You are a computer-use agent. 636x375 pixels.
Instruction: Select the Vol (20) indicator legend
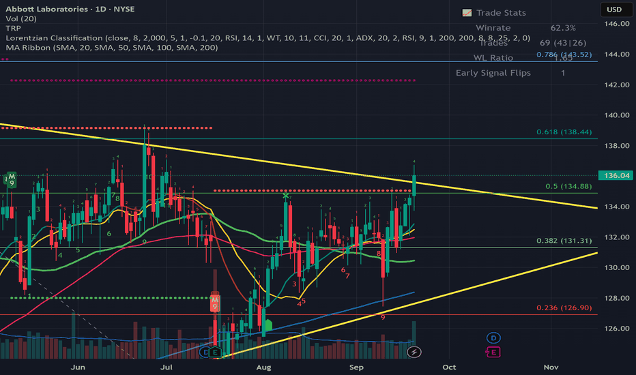click(21, 18)
